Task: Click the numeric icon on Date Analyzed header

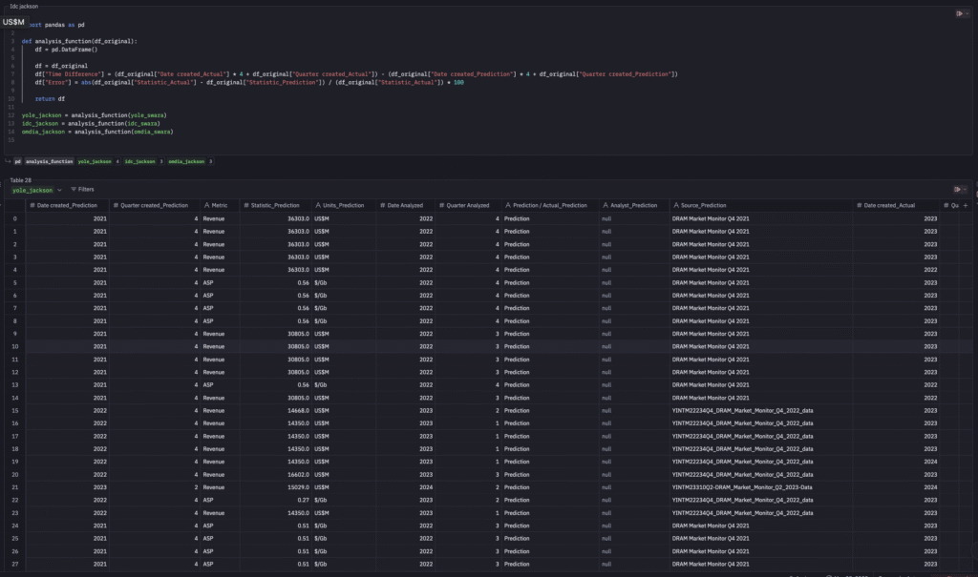Action: (383, 205)
